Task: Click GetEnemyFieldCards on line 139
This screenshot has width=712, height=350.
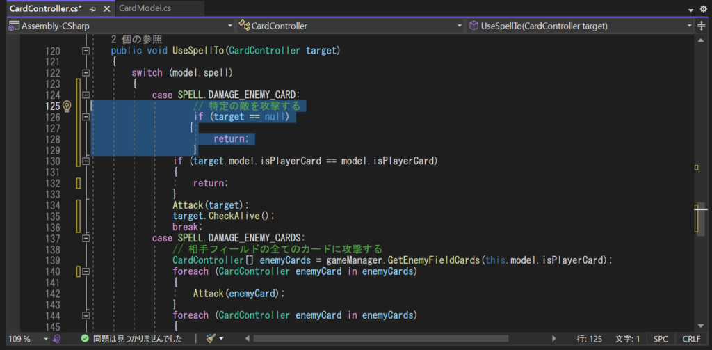Action: [435, 260]
